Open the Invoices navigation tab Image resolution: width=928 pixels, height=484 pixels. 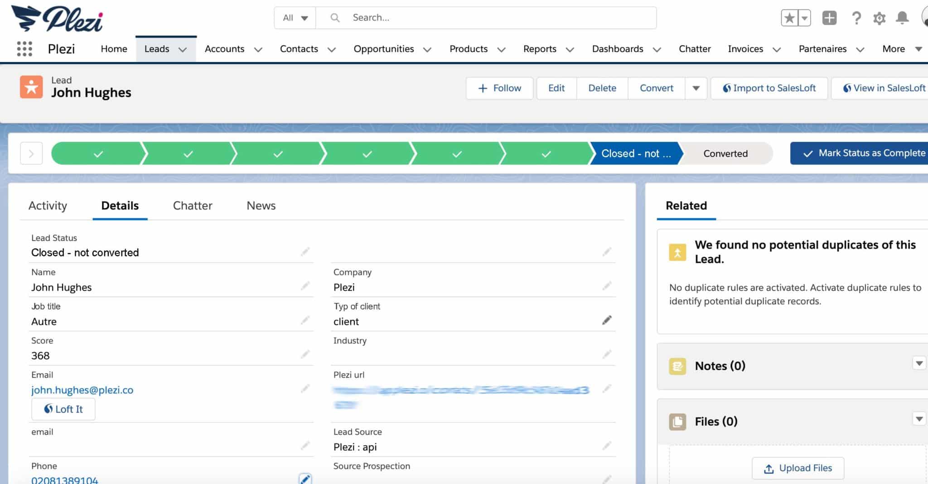(x=745, y=49)
